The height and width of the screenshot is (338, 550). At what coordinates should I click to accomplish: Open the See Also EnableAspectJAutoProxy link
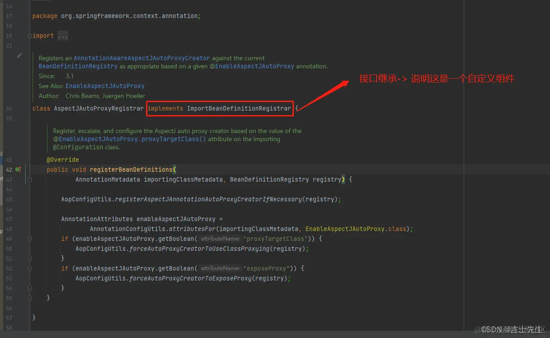pyautogui.click(x=105, y=86)
